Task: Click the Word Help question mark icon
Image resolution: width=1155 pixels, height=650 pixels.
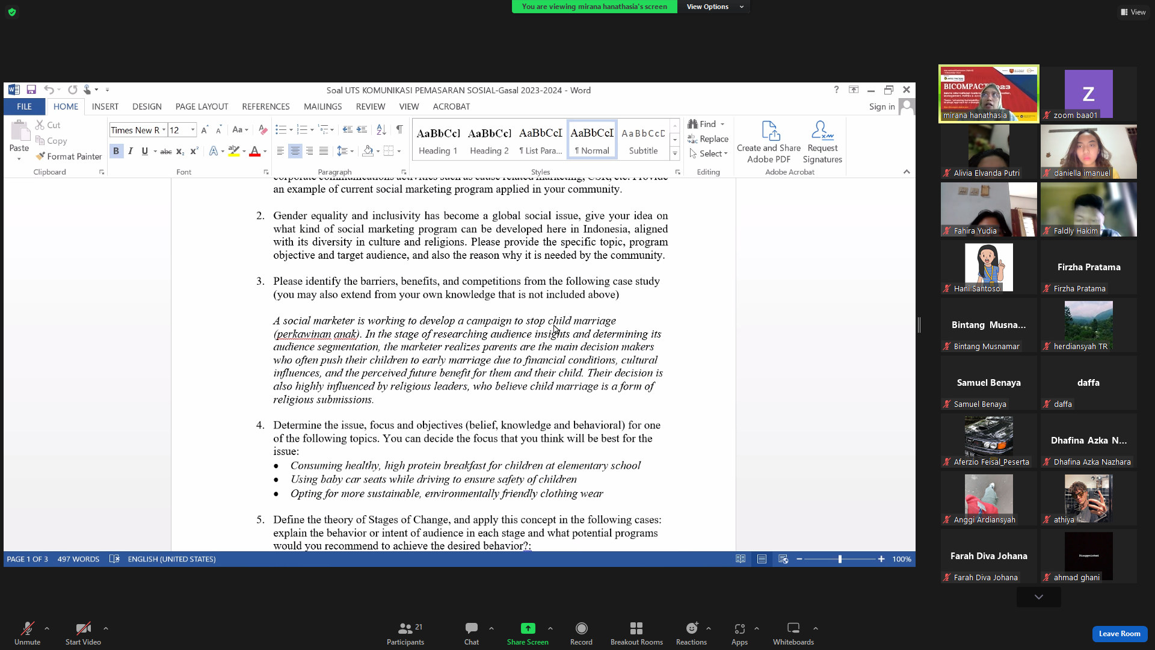Action: coord(836,90)
